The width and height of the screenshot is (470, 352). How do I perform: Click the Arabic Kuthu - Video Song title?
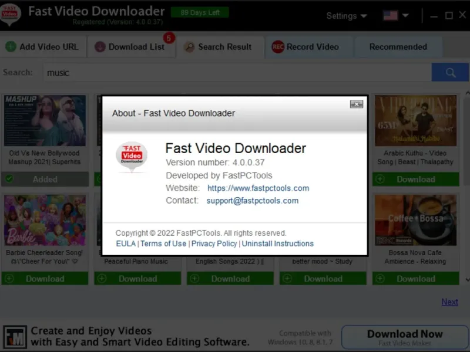coord(415,157)
